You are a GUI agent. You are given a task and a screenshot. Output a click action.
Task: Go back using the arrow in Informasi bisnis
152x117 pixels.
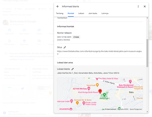[x=58, y=6]
